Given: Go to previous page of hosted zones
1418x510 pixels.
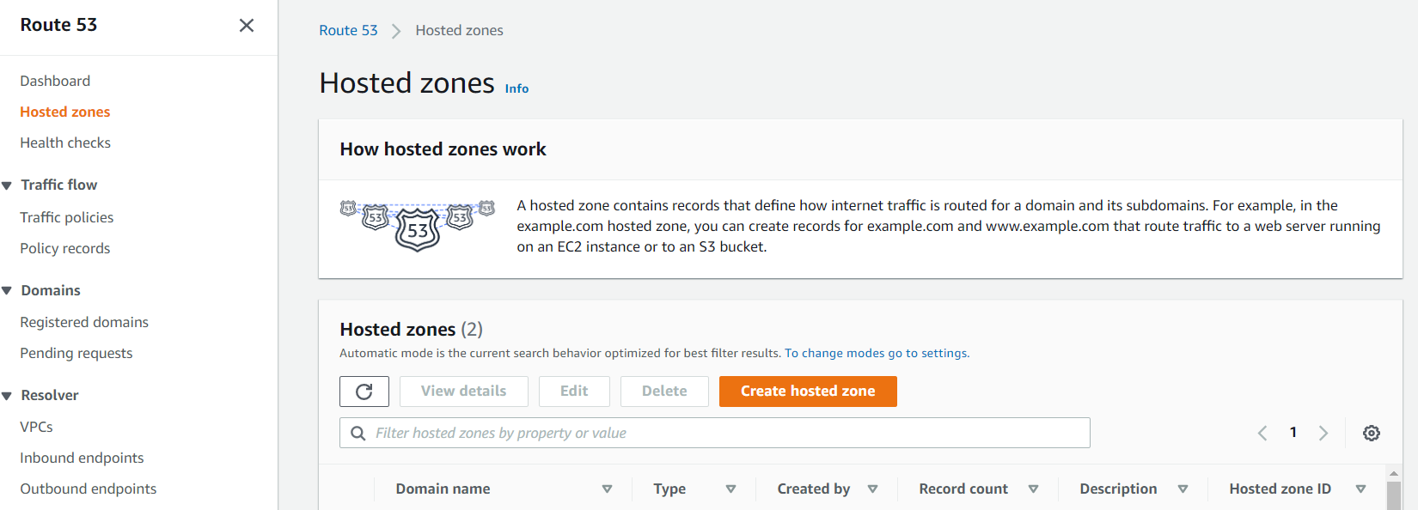Looking at the screenshot, I should (1262, 433).
